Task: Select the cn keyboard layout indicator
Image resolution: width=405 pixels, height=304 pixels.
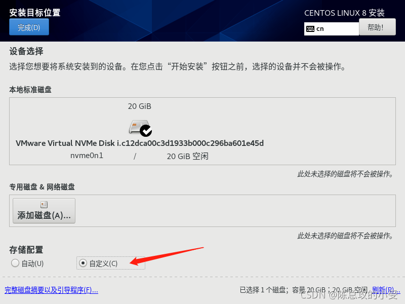Action: point(320,29)
